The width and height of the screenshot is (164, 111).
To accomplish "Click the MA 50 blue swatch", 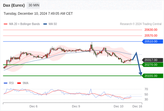I will pos(45,24).
